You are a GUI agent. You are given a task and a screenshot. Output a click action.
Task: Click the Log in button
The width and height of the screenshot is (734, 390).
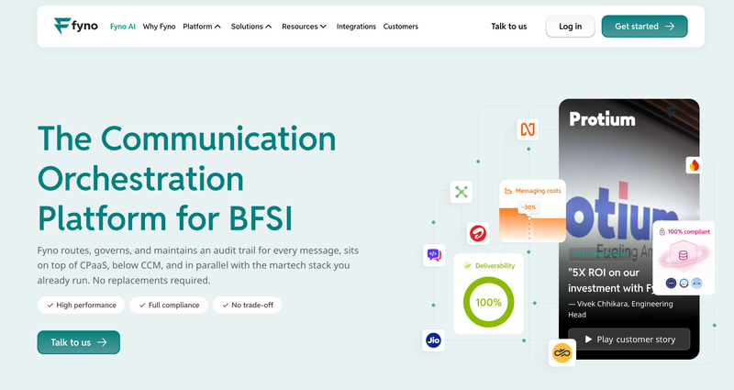click(570, 27)
